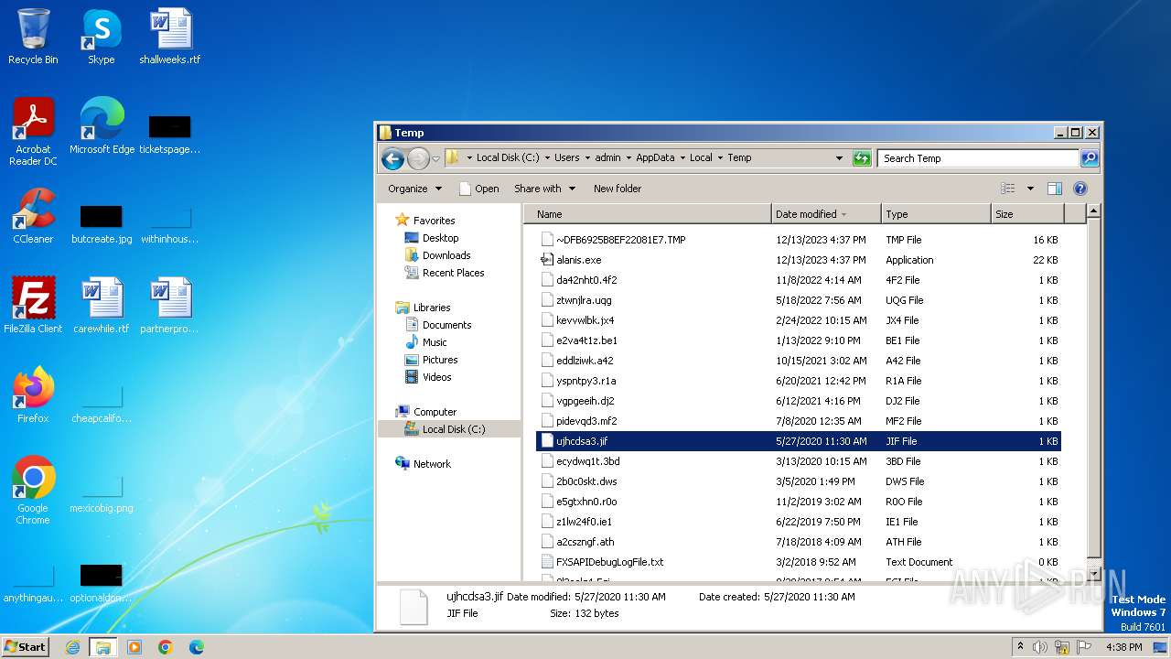Open Explorer help question mark
The height and width of the screenshot is (659, 1171).
pyautogui.click(x=1080, y=189)
